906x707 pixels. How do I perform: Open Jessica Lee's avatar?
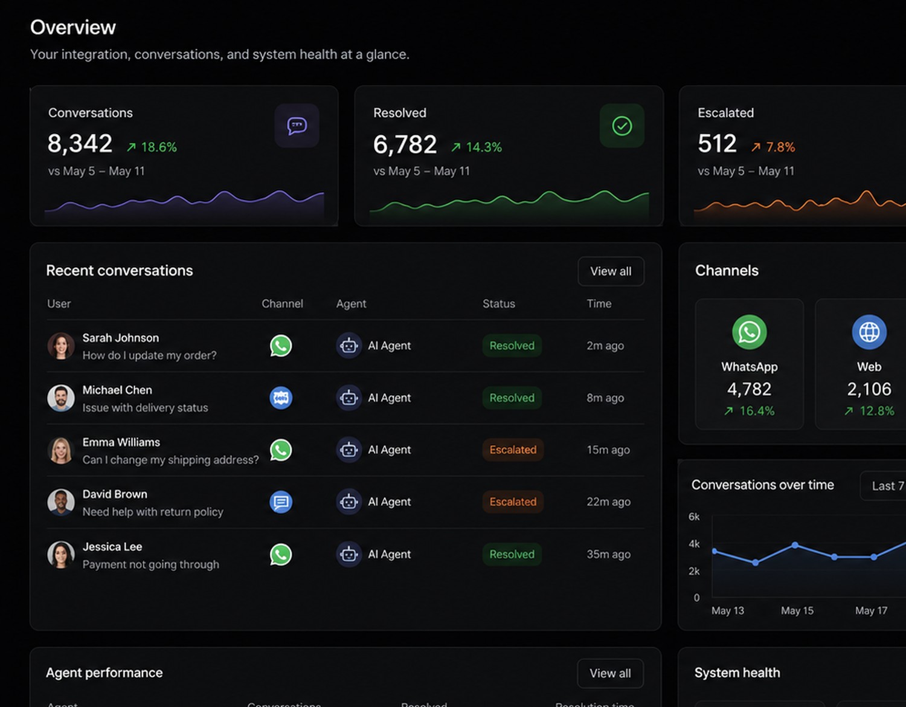coord(61,555)
